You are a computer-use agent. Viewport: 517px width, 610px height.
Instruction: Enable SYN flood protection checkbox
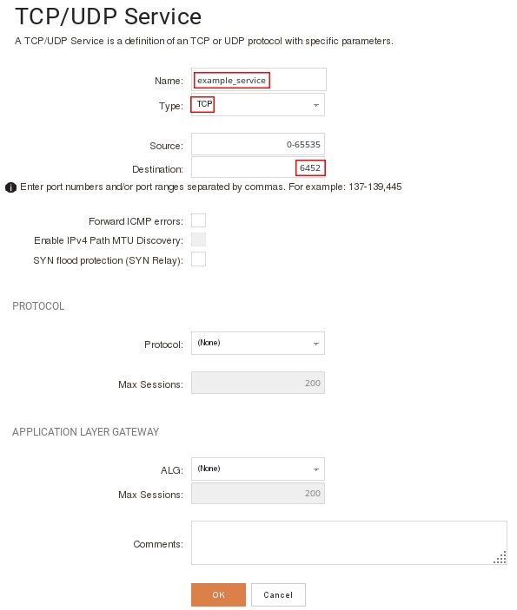(x=198, y=259)
